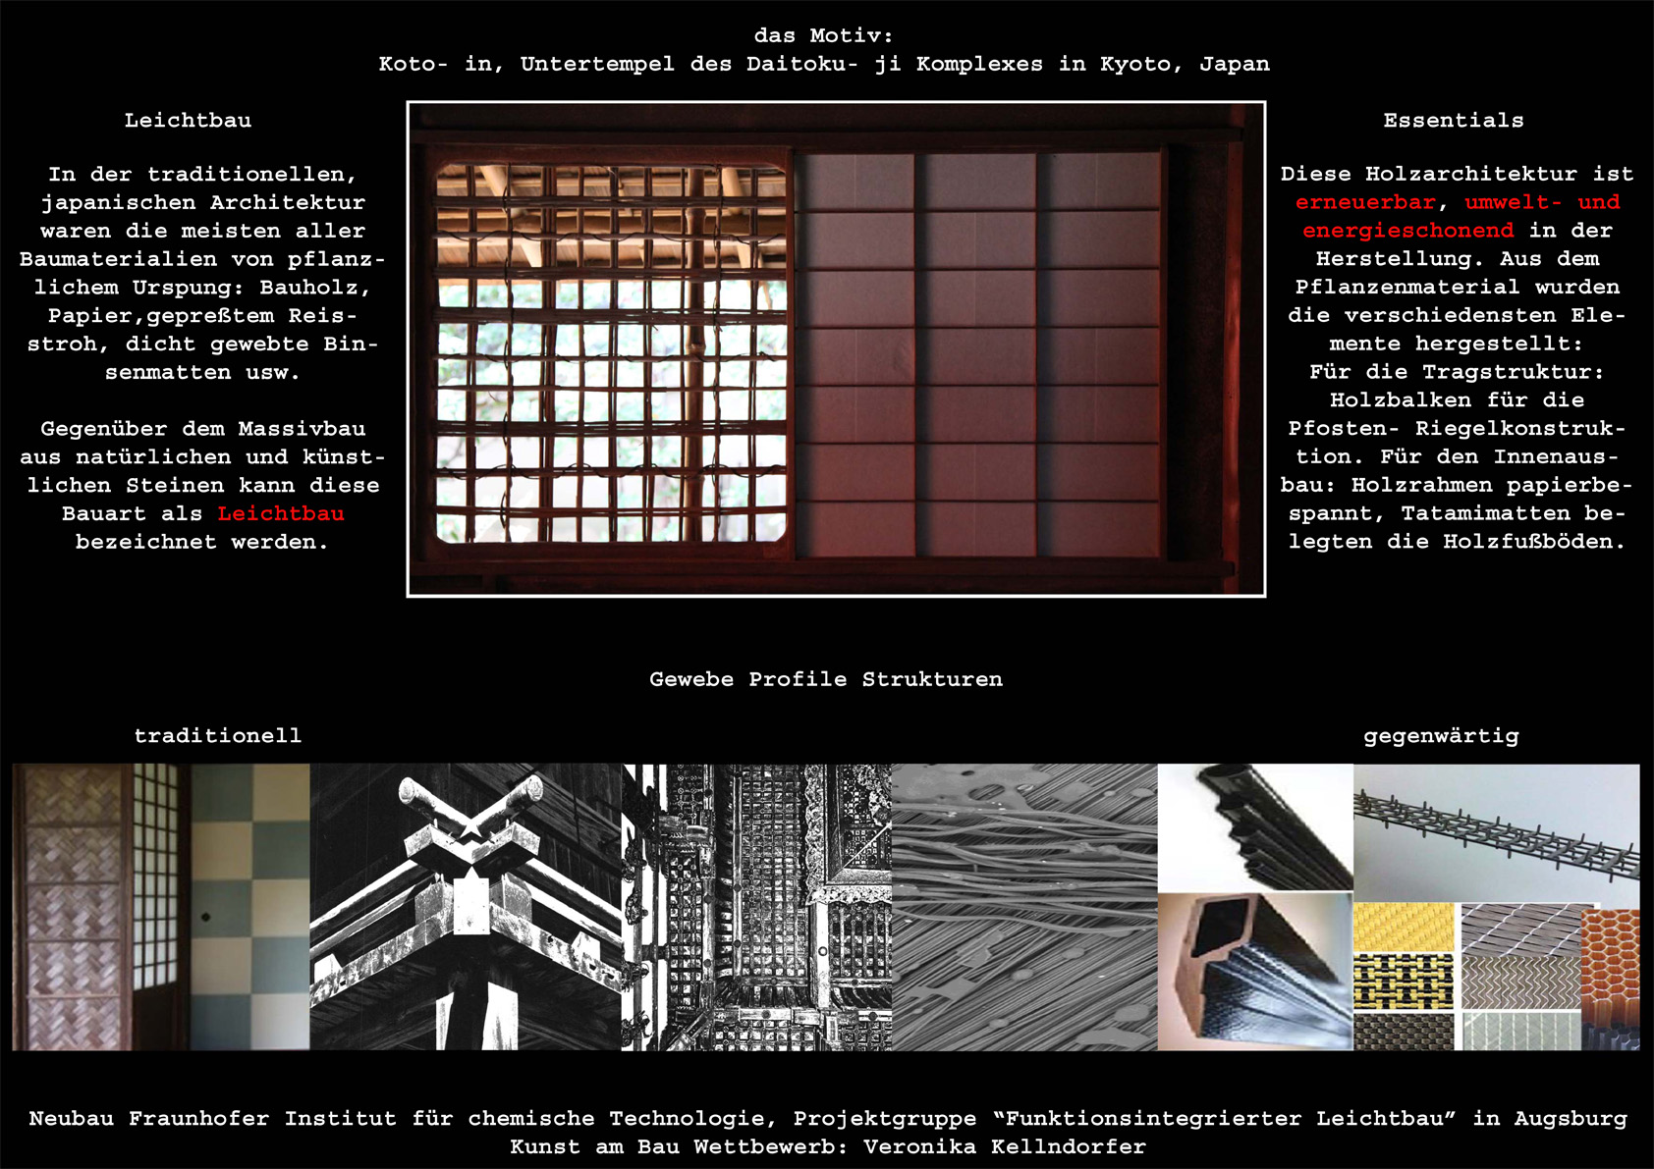Click the gray fiber strands microscope image

pos(1024,907)
